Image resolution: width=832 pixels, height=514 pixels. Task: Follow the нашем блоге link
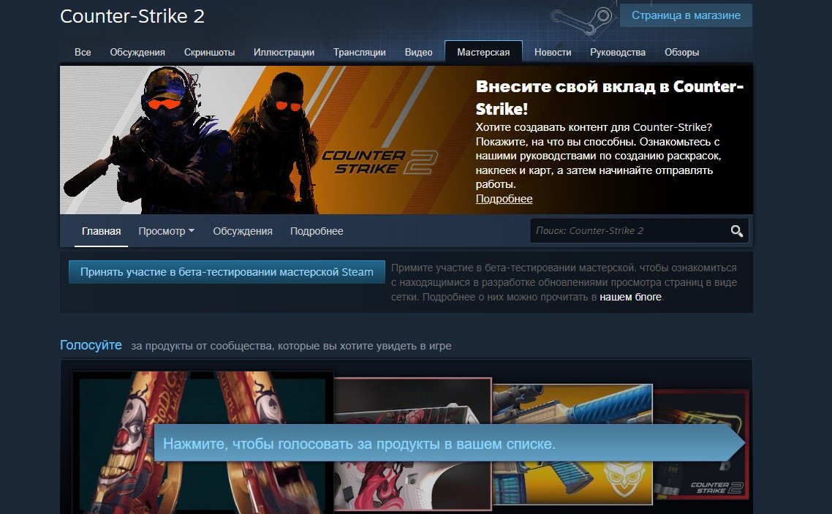(x=632, y=297)
